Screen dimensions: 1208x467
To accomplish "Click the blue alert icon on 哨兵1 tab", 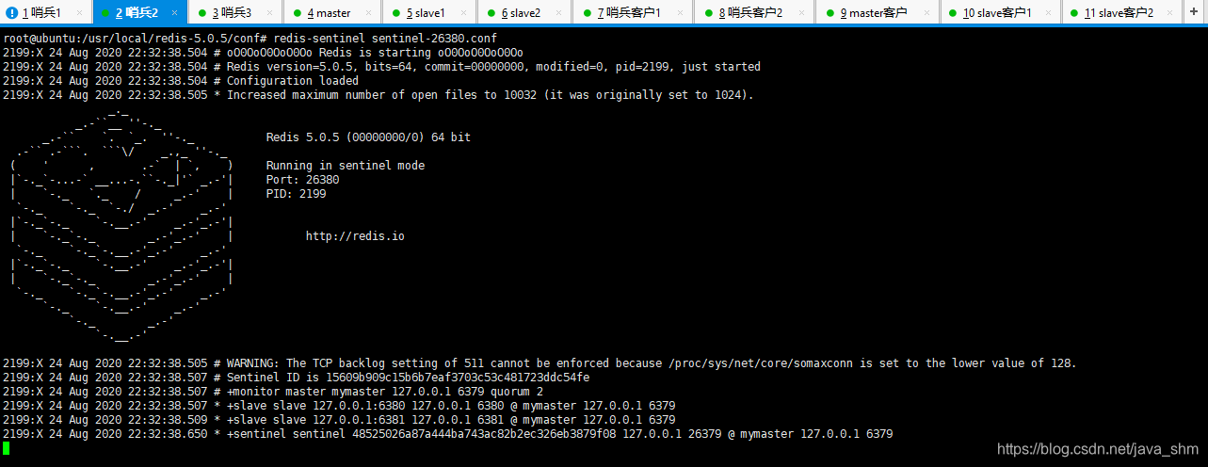I will tap(12, 13).
